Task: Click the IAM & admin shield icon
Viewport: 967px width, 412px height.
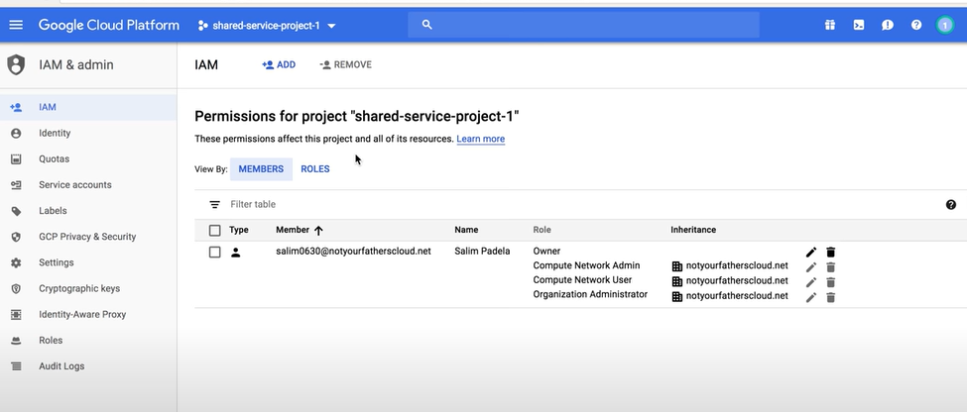Action: coord(16,64)
